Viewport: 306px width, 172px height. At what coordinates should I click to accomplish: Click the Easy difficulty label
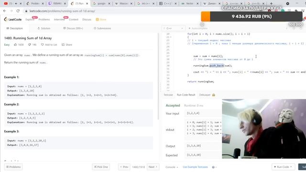point(7,44)
